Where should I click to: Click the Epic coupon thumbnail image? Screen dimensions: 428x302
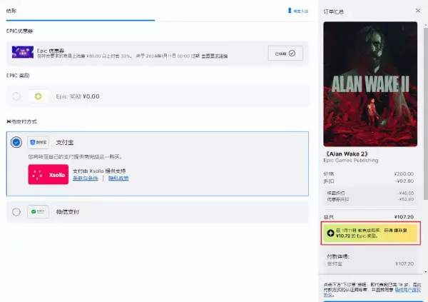(x=23, y=52)
